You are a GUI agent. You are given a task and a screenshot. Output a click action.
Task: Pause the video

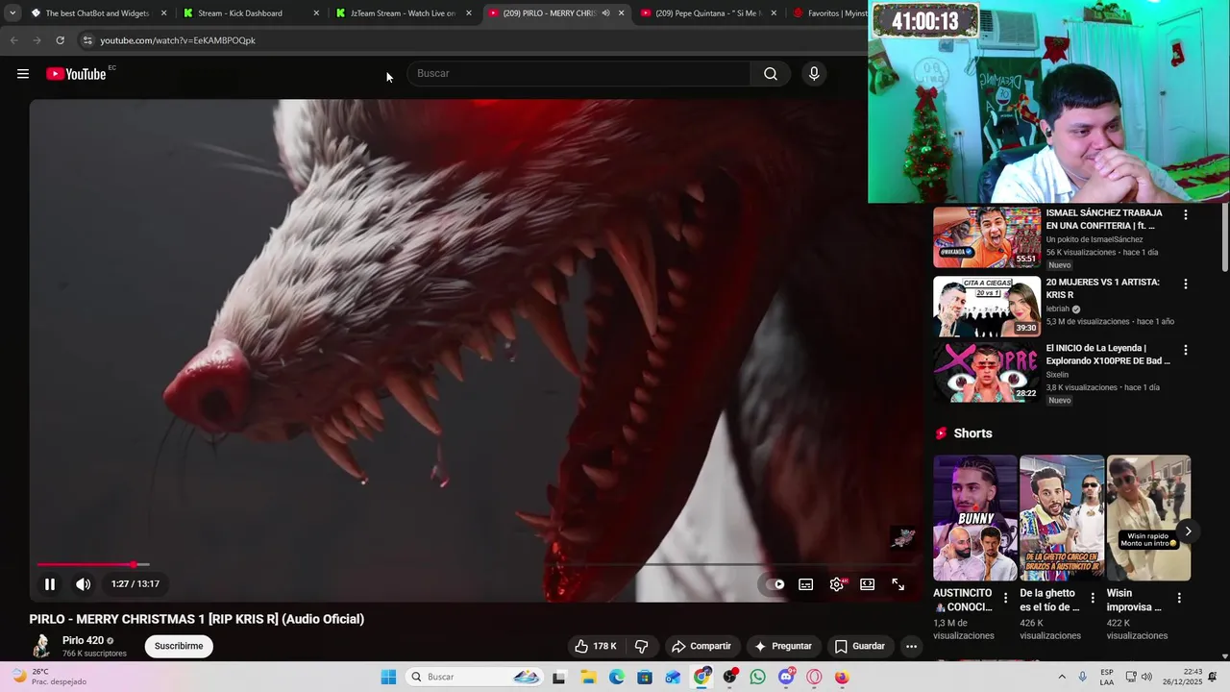click(x=50, y=583)
